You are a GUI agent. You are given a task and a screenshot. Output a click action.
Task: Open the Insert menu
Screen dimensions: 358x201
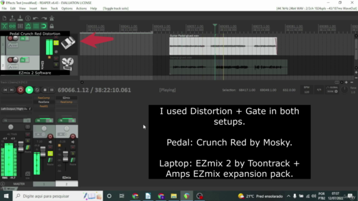coord(33,8)
